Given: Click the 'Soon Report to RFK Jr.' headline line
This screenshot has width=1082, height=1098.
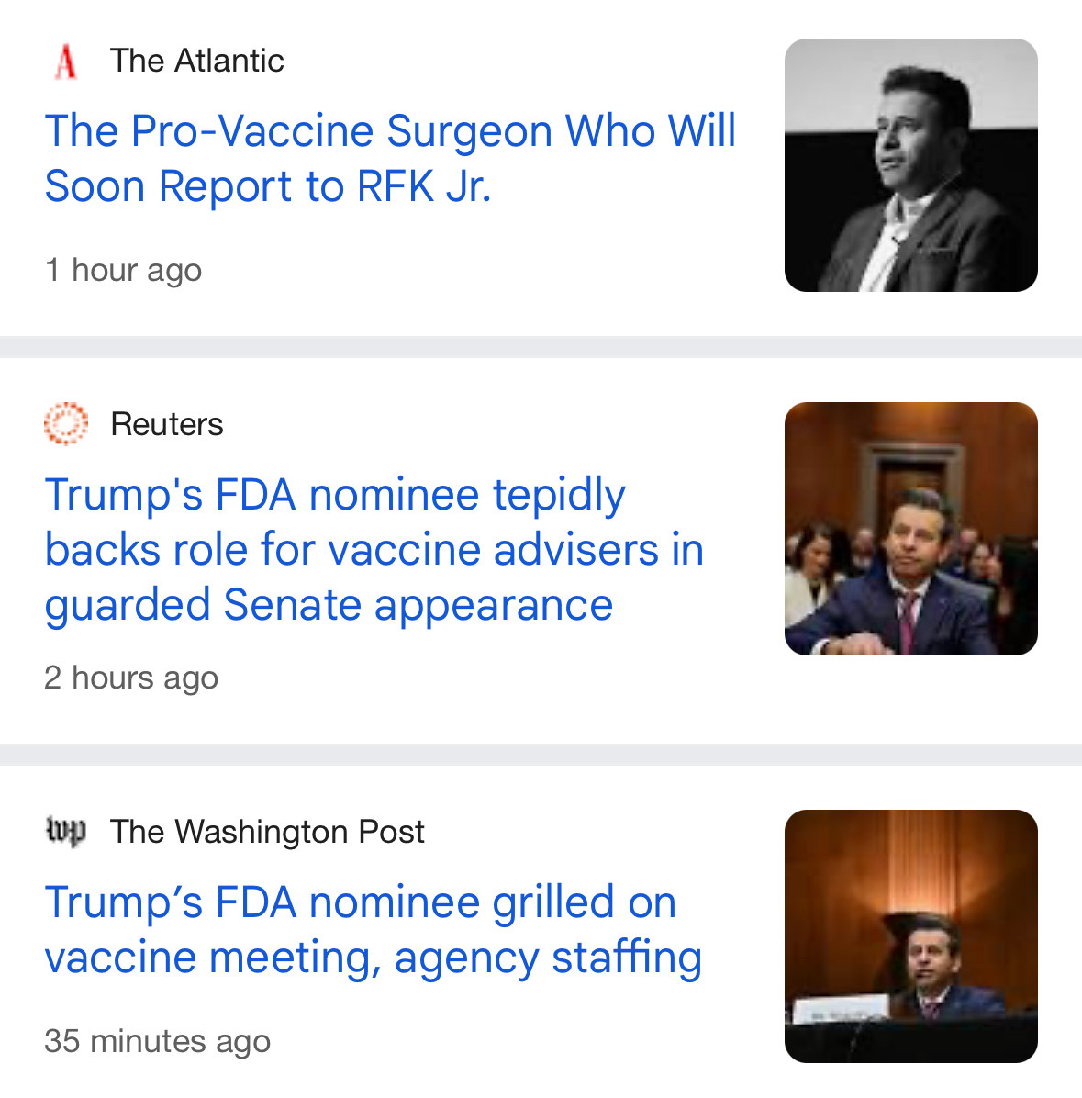Looking at the screenshot, I should [x=268, y=186].
